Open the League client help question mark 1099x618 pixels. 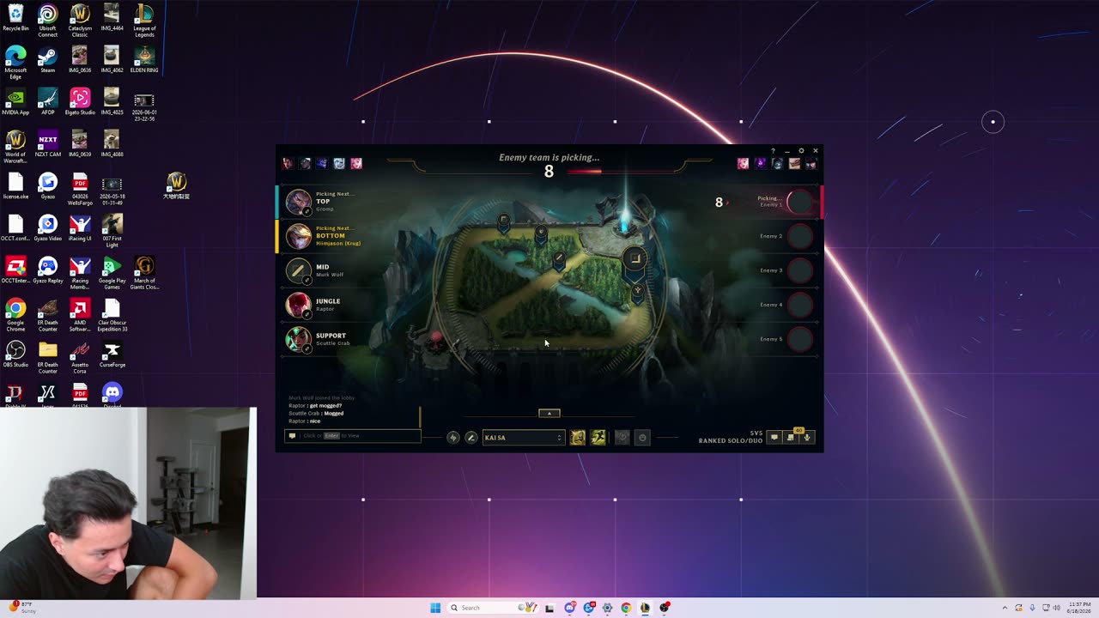click(x=773, y=151)
